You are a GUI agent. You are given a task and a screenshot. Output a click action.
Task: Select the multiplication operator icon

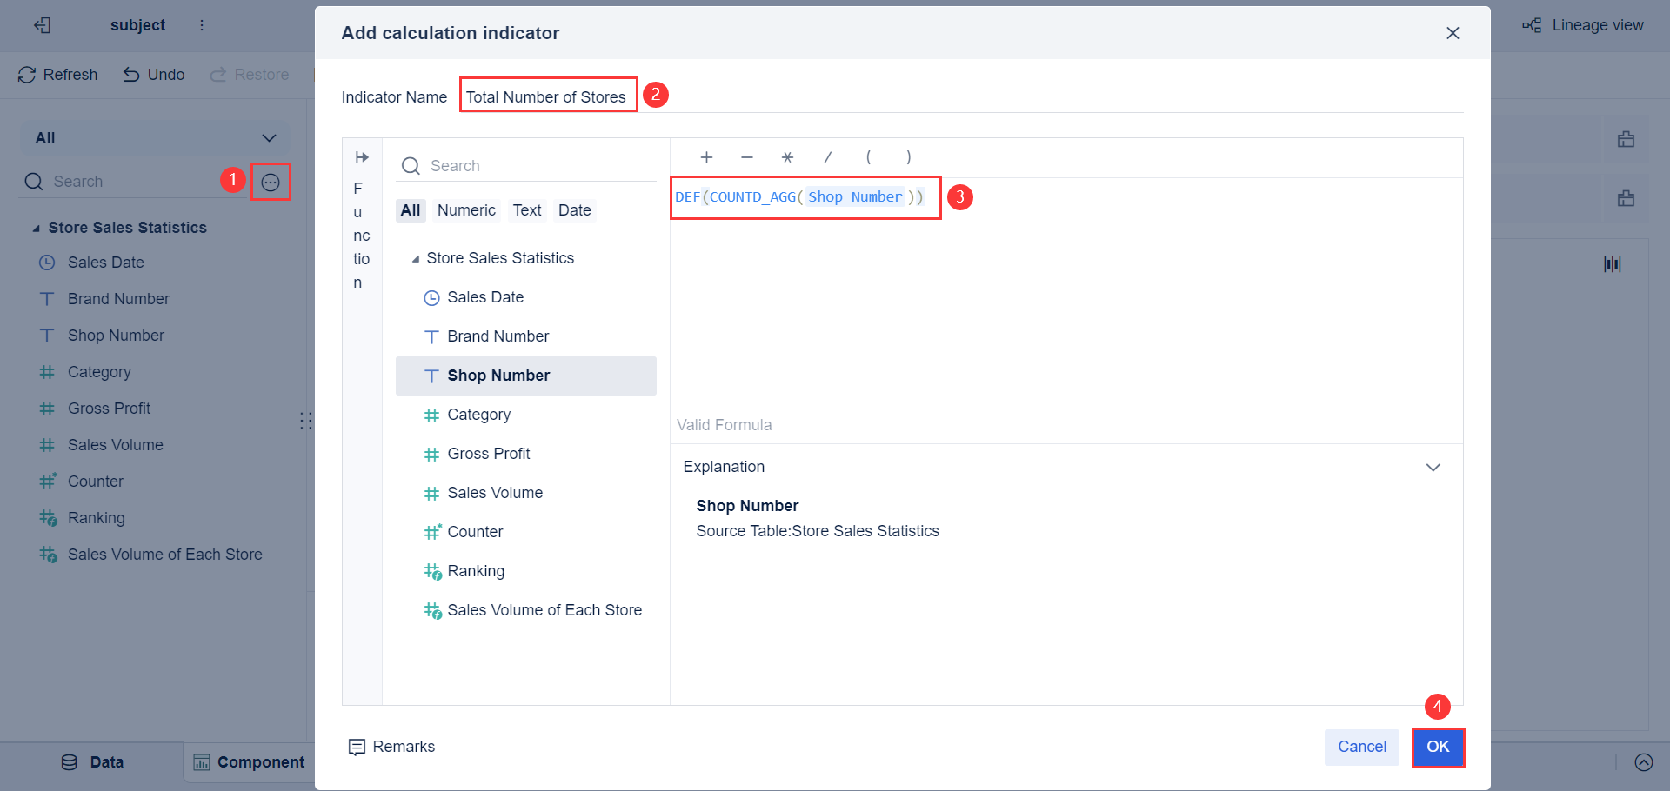tap(787, 157)
